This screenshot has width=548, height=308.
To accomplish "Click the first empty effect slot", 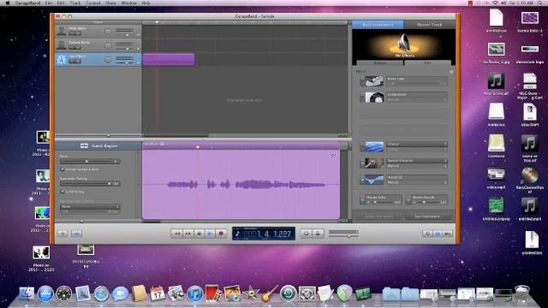I will pos(403,114).
